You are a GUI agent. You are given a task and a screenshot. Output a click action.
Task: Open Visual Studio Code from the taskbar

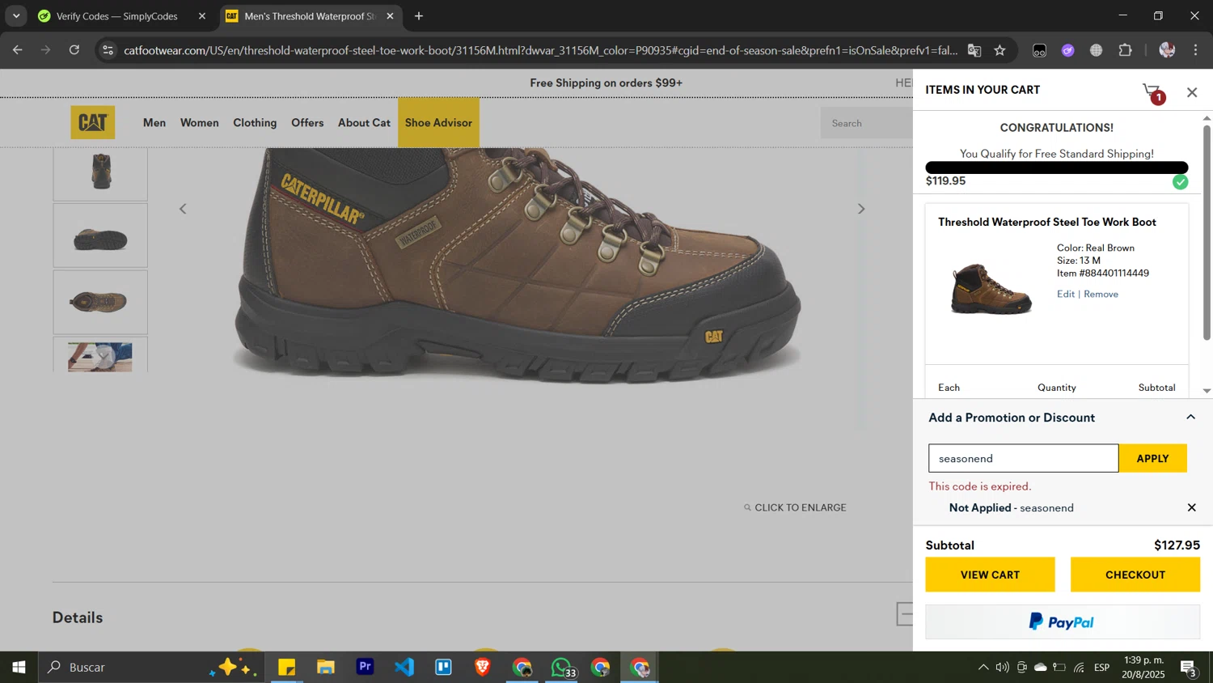coord(404,668)
